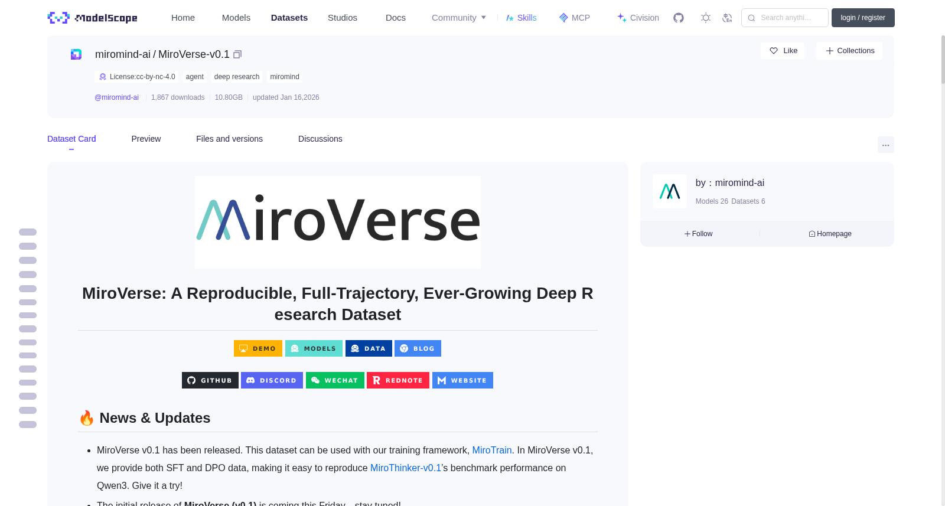Image resolution: width=945 pixels, height=506 pixels.
Task: Expand the Community dropdown menu
Action: (459, 18)
